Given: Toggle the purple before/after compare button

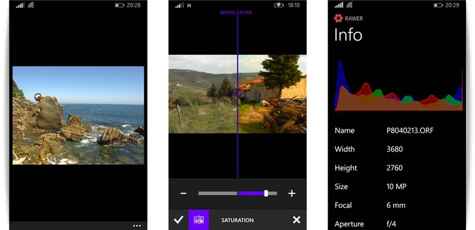Looking at the screenshot, I should pyautogui.click(x=199, y=220).
